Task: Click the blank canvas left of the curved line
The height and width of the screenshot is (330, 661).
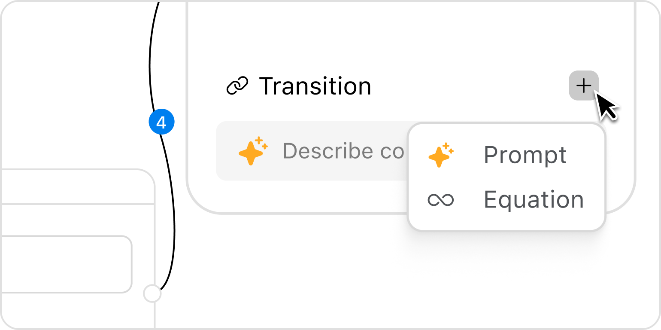Action: (x=73, y=86)
